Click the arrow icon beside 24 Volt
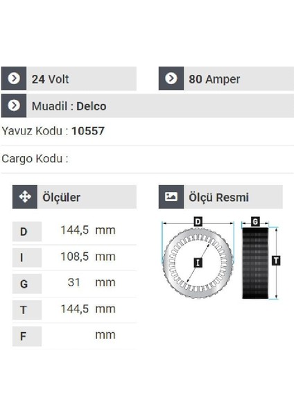 [14, 78]
